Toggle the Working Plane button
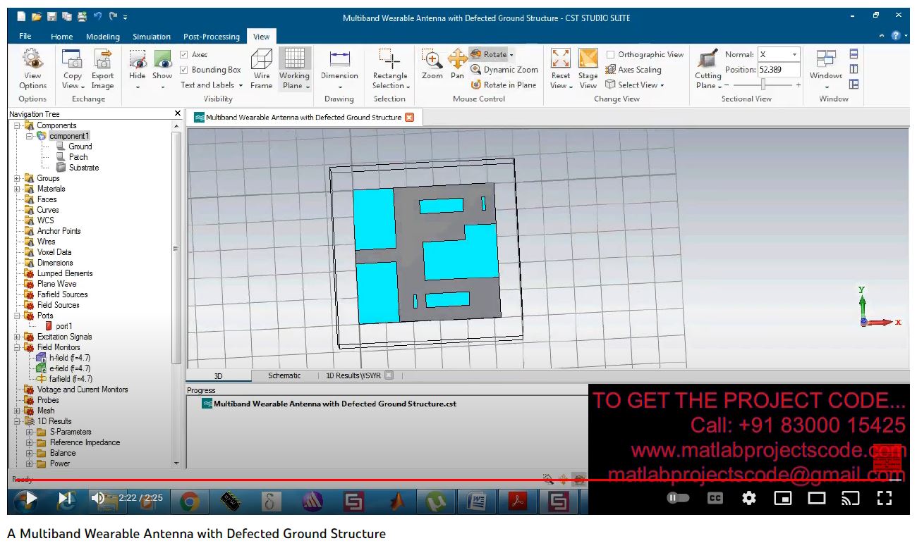The width and height of the screenshot is (917, 548). 294,68
